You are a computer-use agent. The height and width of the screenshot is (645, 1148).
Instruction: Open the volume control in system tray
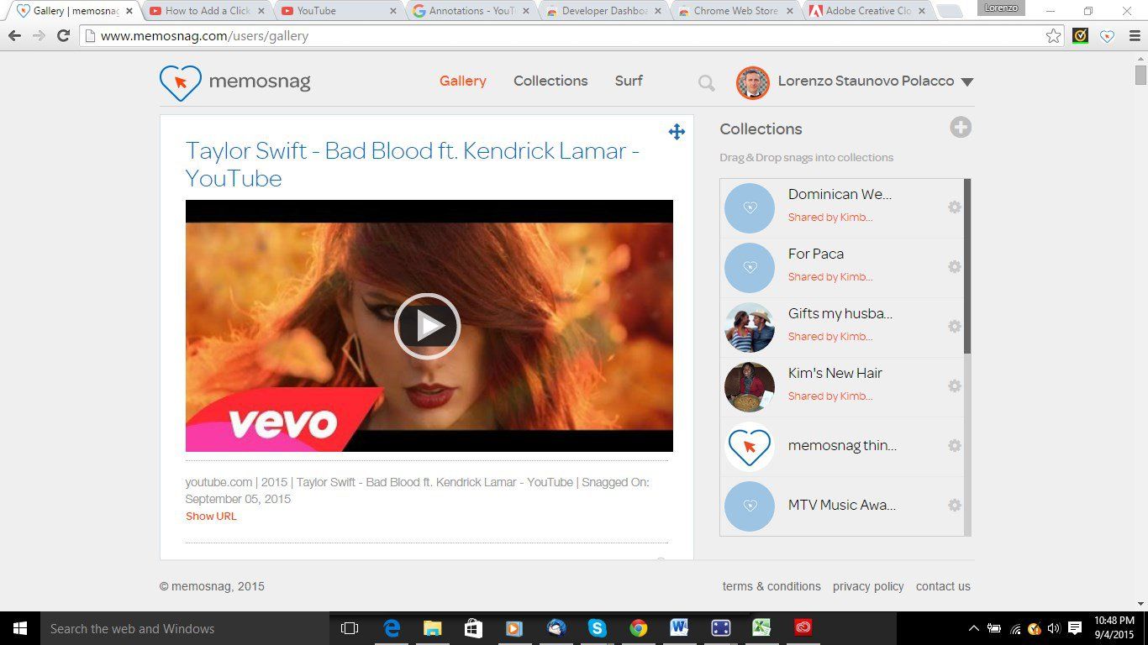(1054, 628)
